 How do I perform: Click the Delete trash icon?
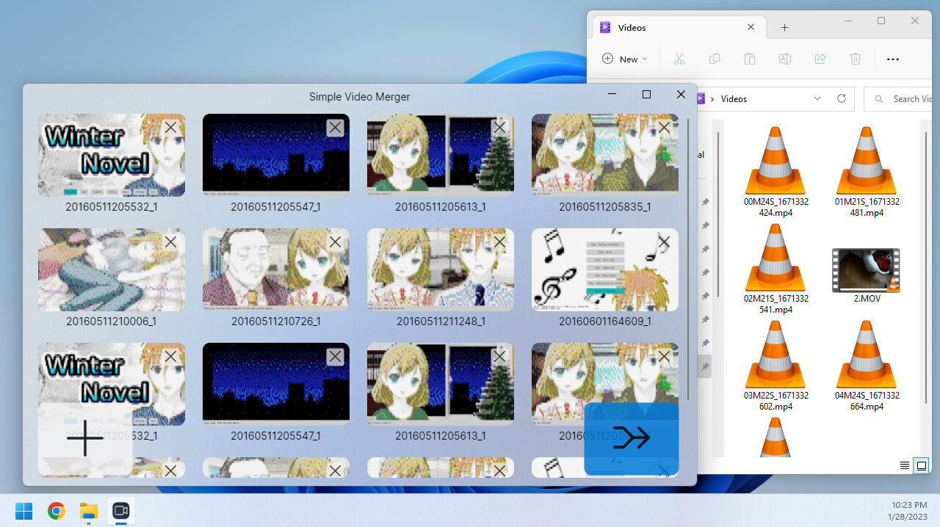pos(856,59)
